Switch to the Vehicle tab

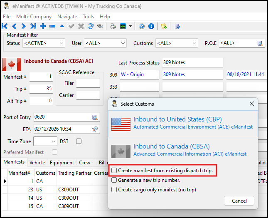37,163
